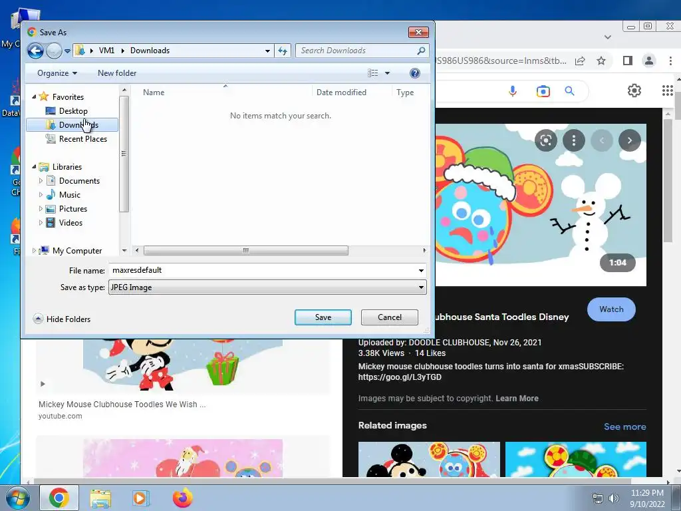Click the change view icon
681x511 pixels.
point(372,73)
